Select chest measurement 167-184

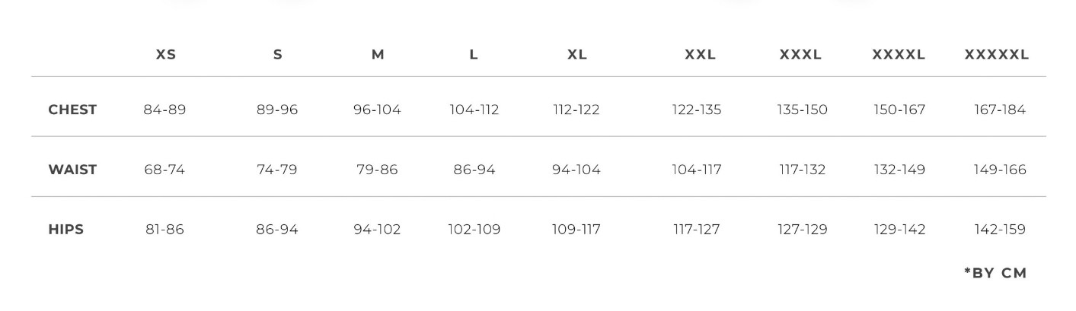tap(1000, 109)
